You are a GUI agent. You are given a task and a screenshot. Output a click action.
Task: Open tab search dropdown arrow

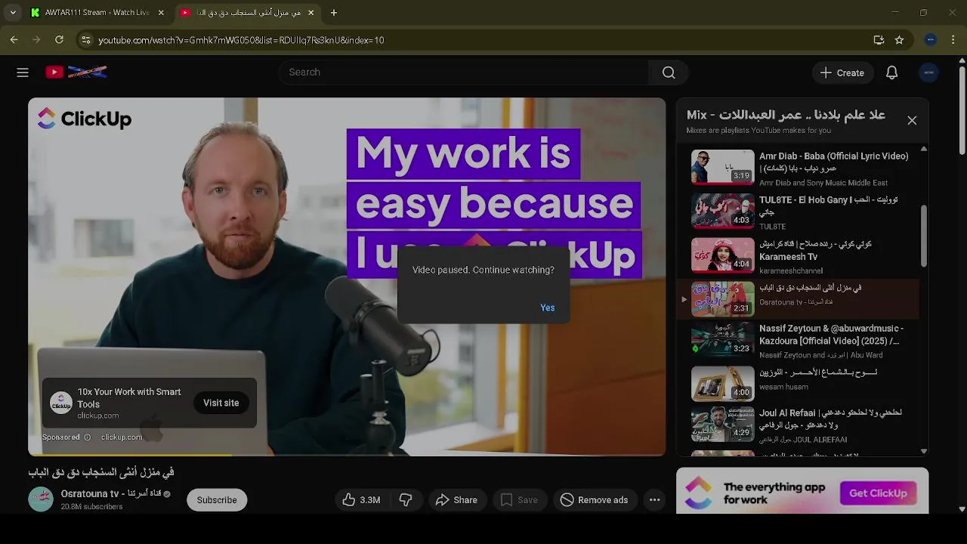[x=13, y=12]
